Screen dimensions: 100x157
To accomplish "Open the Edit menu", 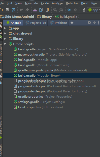I will point(9,3).
